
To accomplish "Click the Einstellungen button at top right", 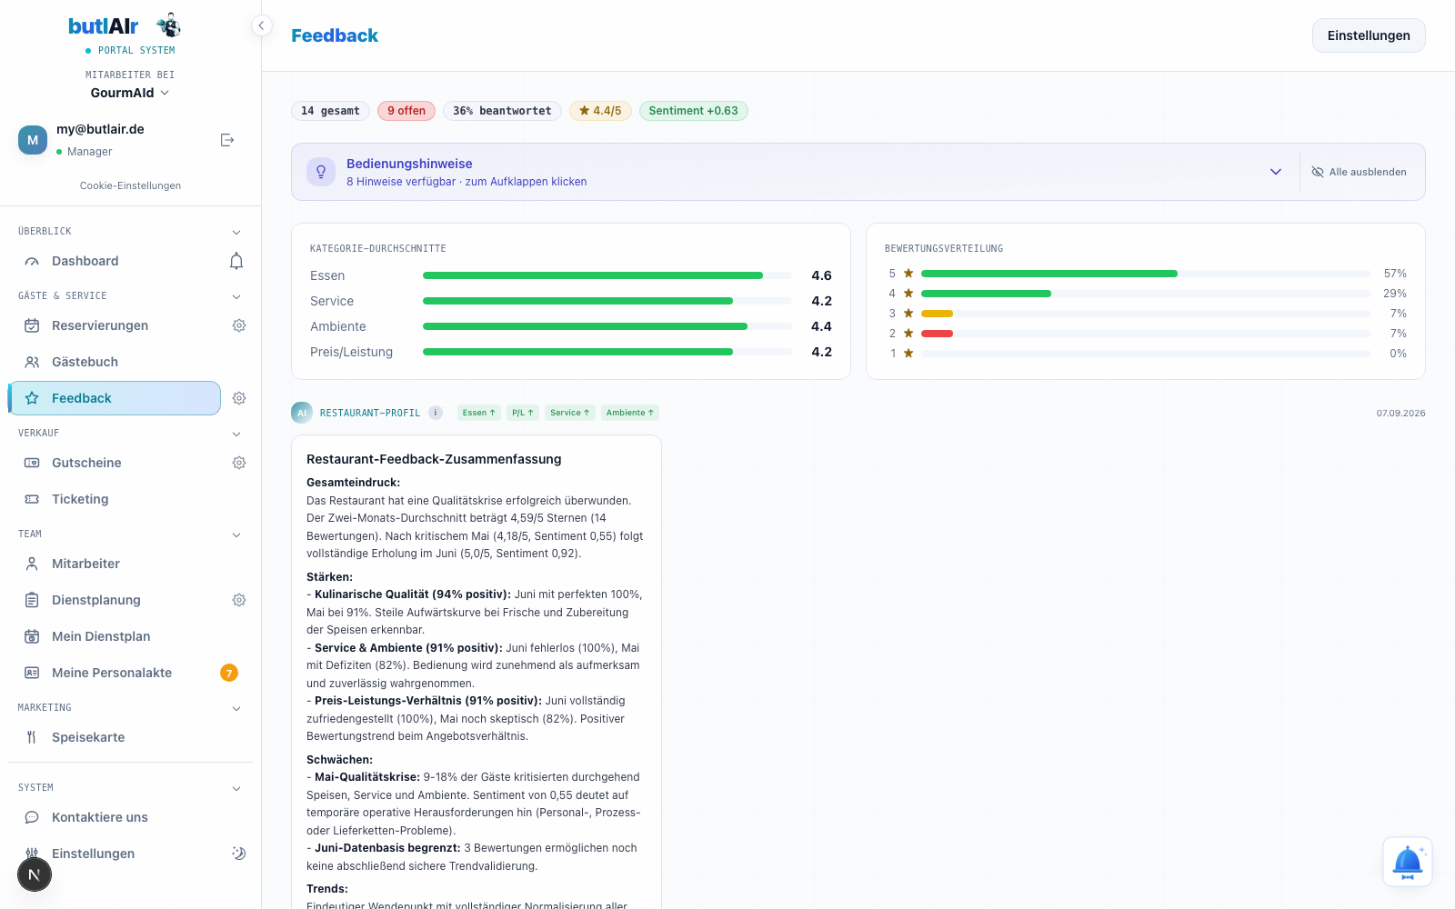I will pyautogui.click(x=1369, y=35).
